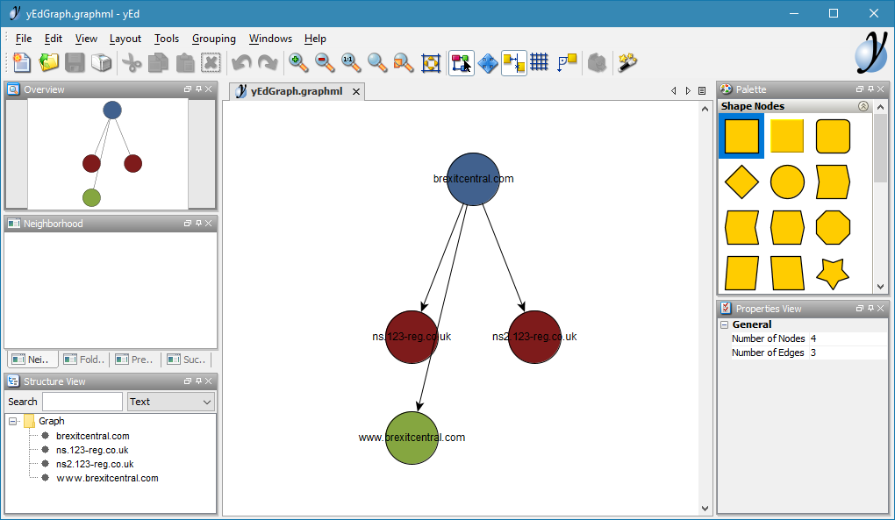The width and height of the screenshot is (895, 520).
Task: Click the next tab right arrow
Action: coord(688,90)
